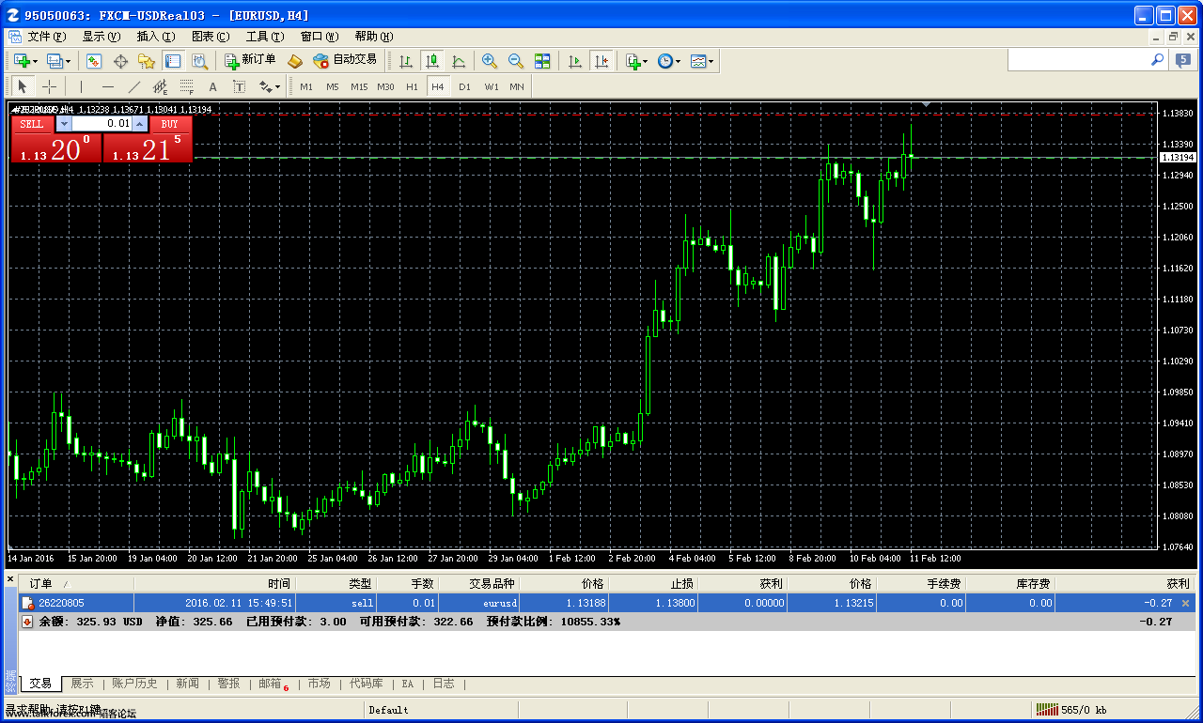
Task: Switch chart to MN timeframe
Action: coord(517,86)
